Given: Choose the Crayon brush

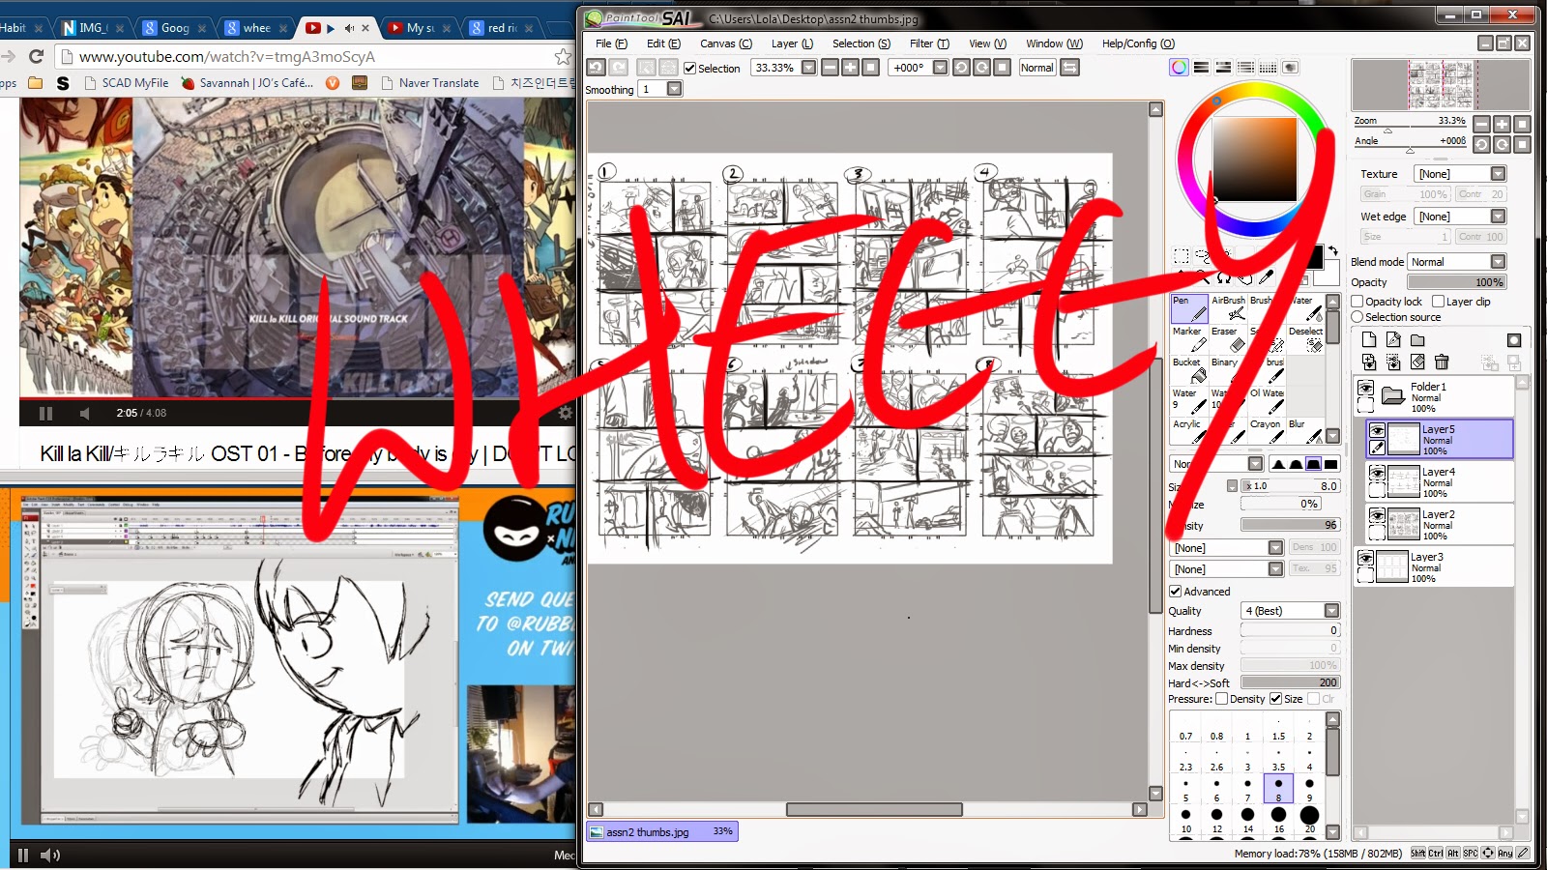Looking at the screenshot, I should pyautogui.click(x=1267, y=430).
